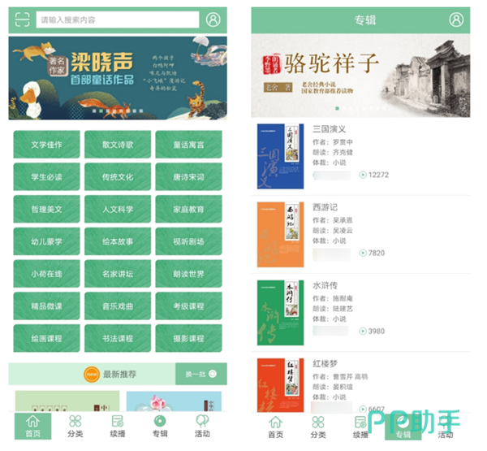Select the 唐诗宋词 category

point(188,176)
